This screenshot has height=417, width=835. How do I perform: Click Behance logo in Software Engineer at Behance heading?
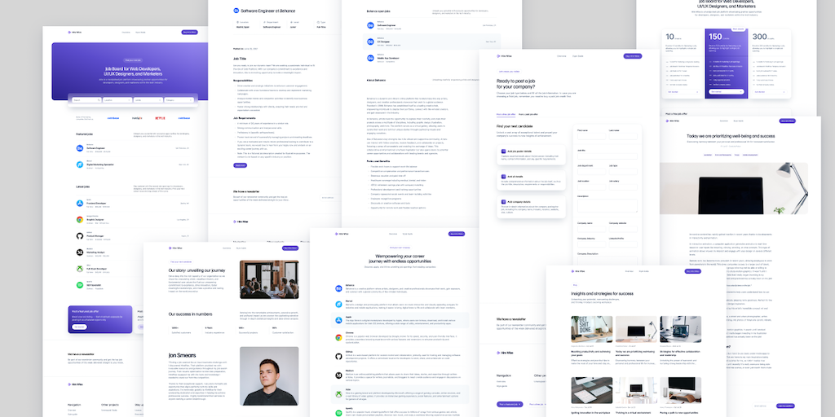point(236,10)
